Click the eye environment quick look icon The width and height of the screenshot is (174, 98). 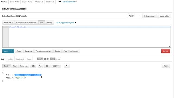coord(60,1)
